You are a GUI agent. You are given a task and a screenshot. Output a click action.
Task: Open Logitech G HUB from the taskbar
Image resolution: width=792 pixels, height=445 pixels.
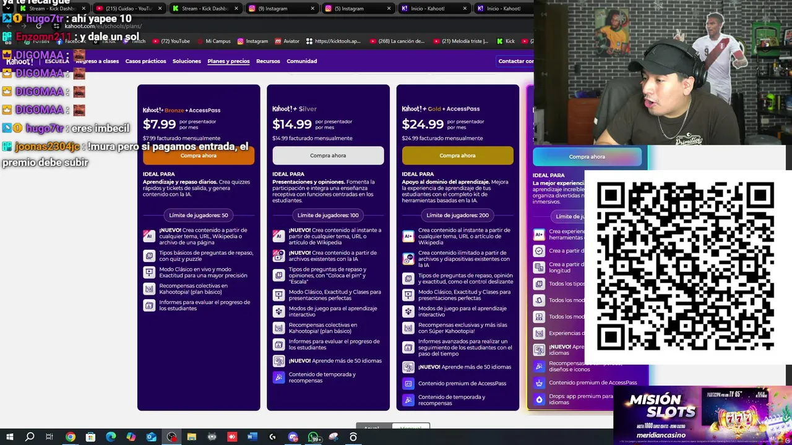pyautogui.click(x=272, y=437)
